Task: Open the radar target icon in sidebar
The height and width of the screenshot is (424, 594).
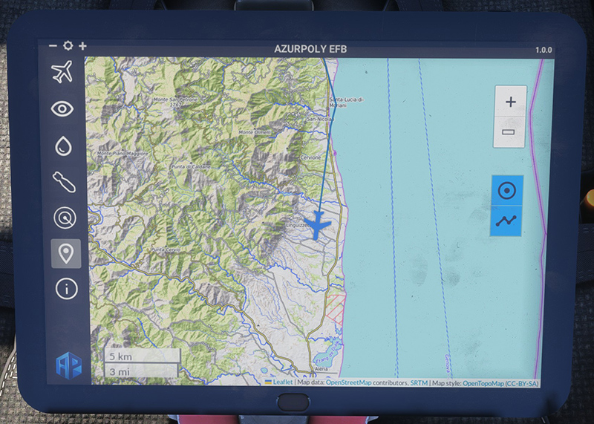Action: (x=65, y=218)
